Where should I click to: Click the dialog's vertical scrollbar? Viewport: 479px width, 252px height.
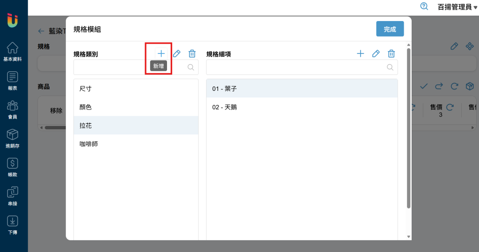(409, 126)
